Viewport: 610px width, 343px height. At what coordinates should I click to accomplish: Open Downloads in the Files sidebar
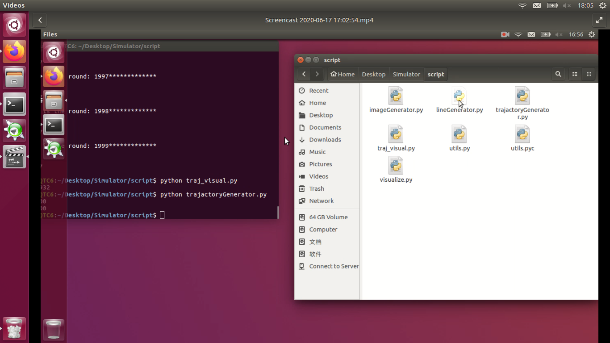pos(327,140)
